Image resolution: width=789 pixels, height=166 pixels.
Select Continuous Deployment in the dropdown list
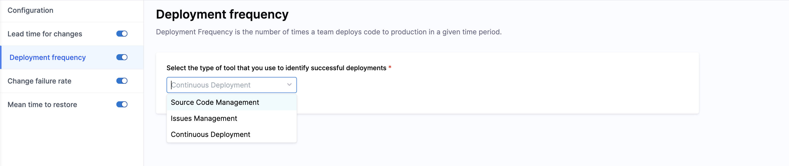210,134
